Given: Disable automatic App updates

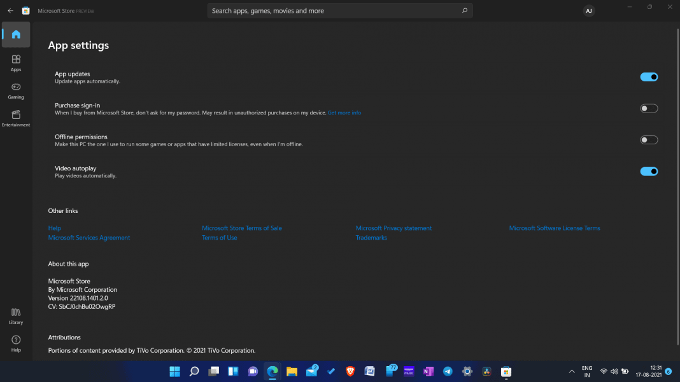Looking at the screenshot, I should (649, 76).
